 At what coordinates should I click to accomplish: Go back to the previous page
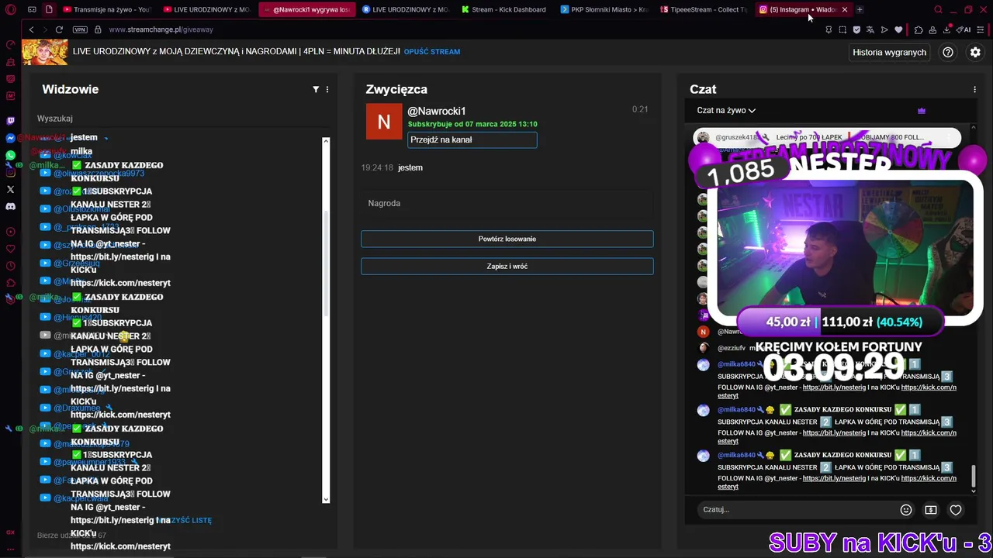point(31,29)
